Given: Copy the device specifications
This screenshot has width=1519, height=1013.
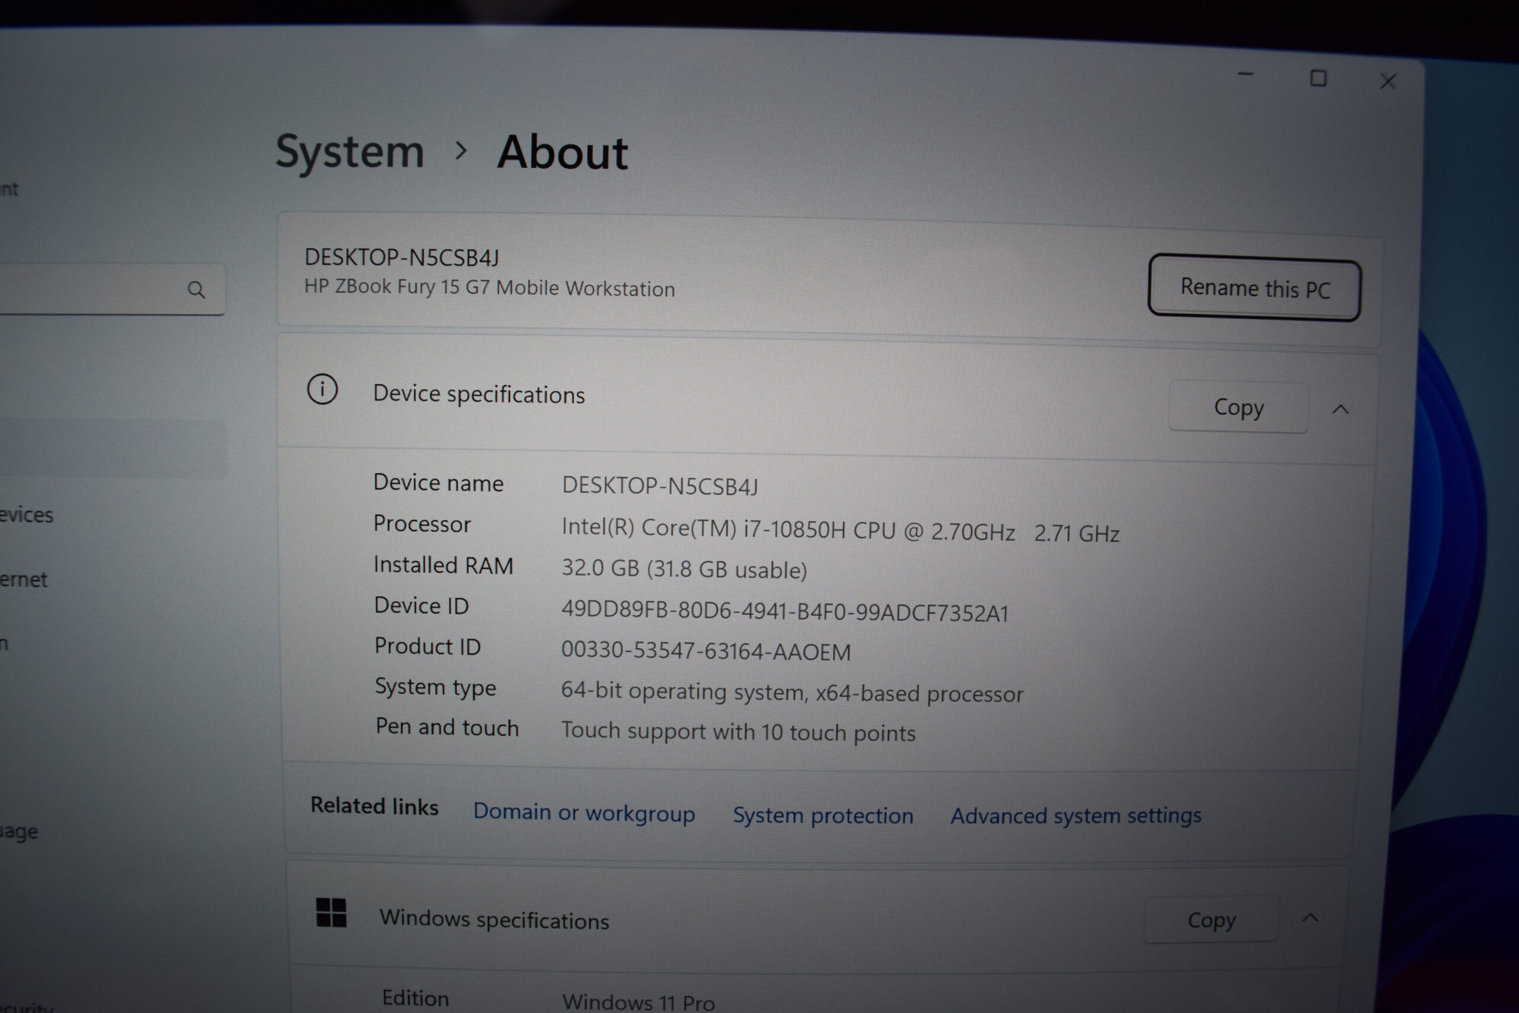Looking at the screenshot, I should [x=1239, y=407].
